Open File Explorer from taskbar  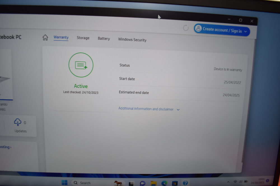[x=153, y=183]
